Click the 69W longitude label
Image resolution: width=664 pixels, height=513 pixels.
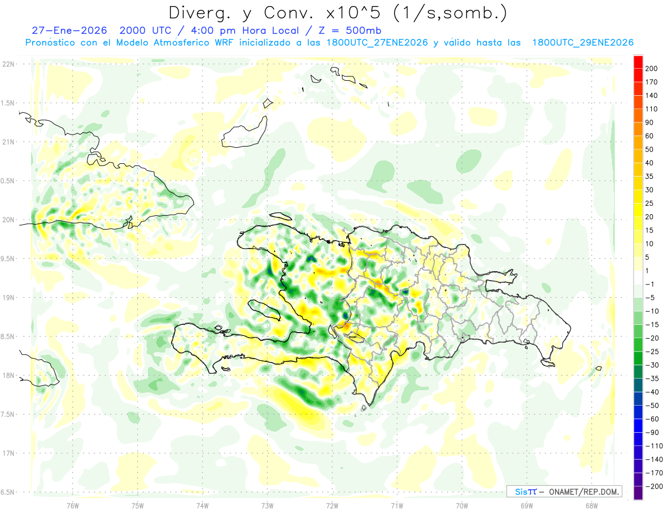click(x=526, y=505)
